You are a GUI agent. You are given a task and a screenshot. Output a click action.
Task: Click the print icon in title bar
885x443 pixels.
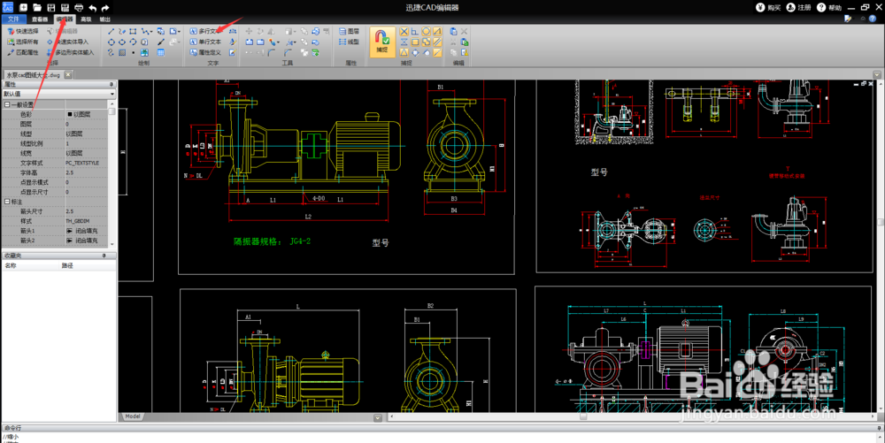click(x=79, y=8)
